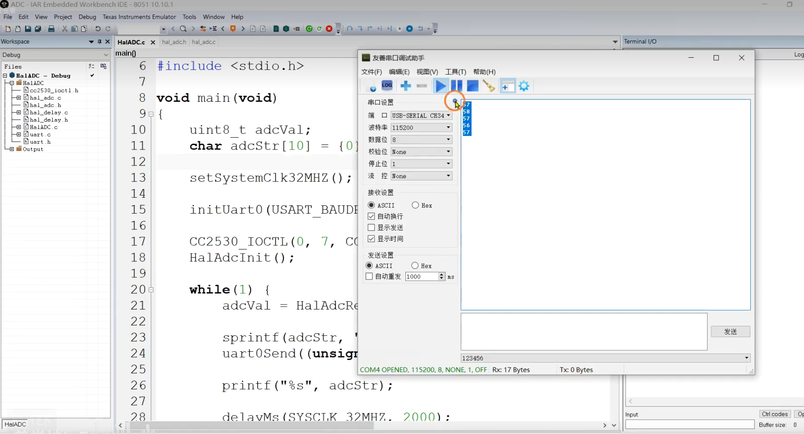Click the serial assistant send text area
This screenshot has width=804, height=434.
(x=584, y=331)
